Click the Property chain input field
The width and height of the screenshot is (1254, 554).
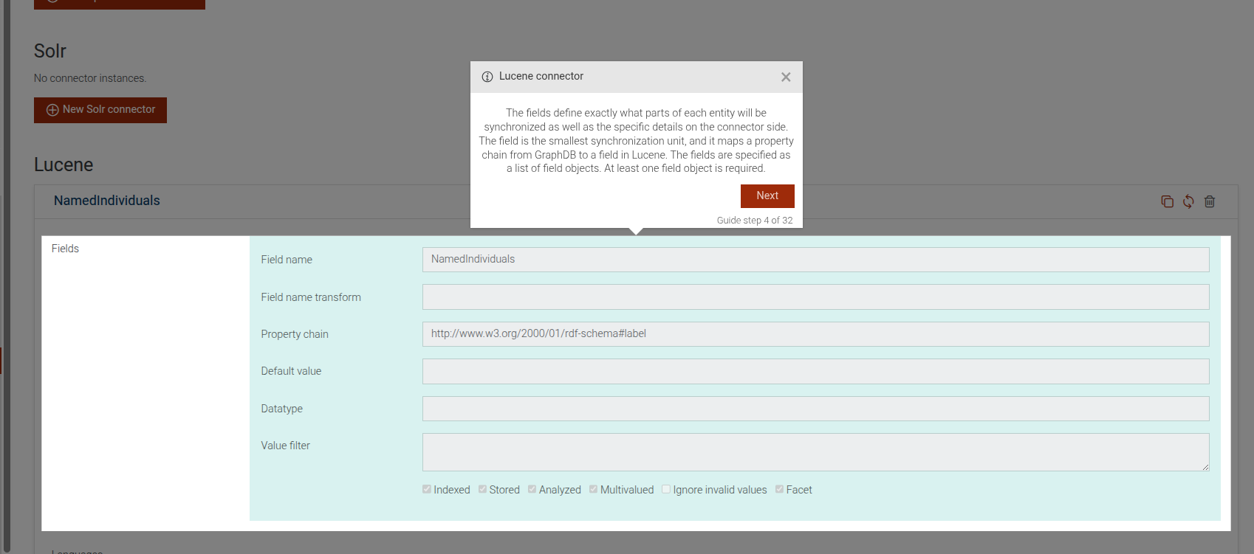click(x=815, y=334)
